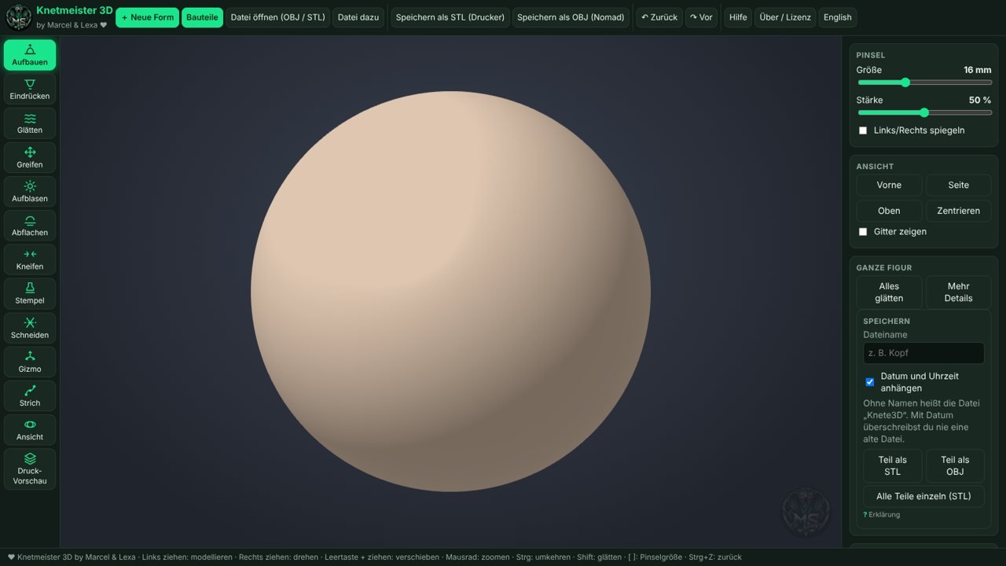This screenshot has height=566, width=1006.
Task: Export with Teil als OBJ
Action: click(x=955, y=466)
